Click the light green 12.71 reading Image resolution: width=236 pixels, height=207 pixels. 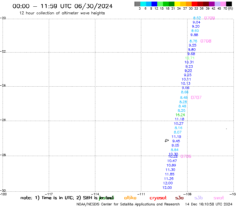point(190,58)
